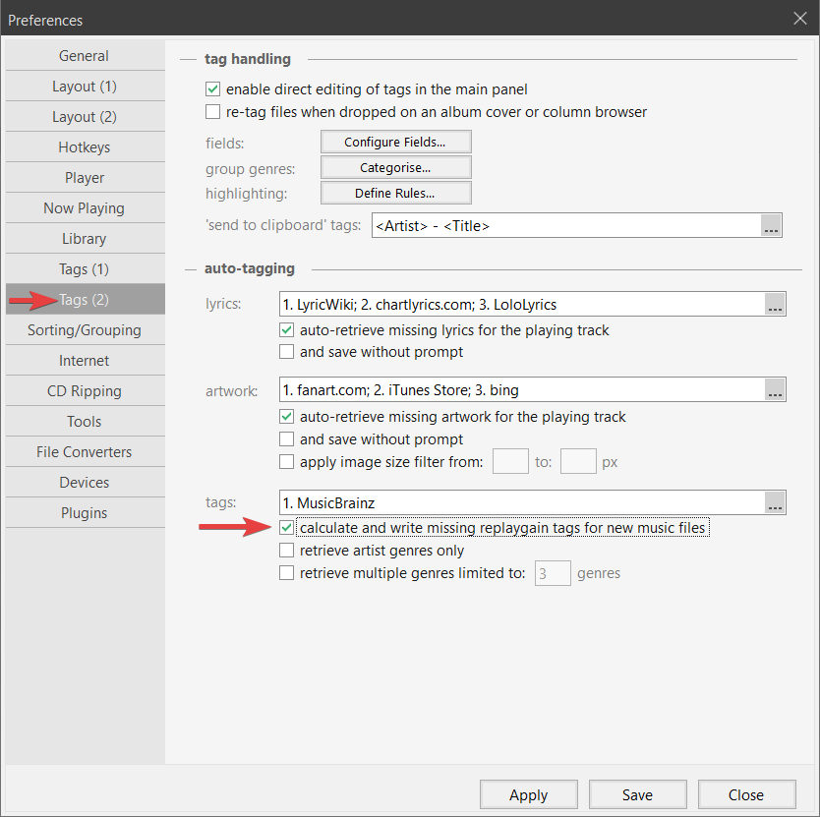Open the Categorise genres button
Screen dimensions: 820x817
[x=395, y=168]
